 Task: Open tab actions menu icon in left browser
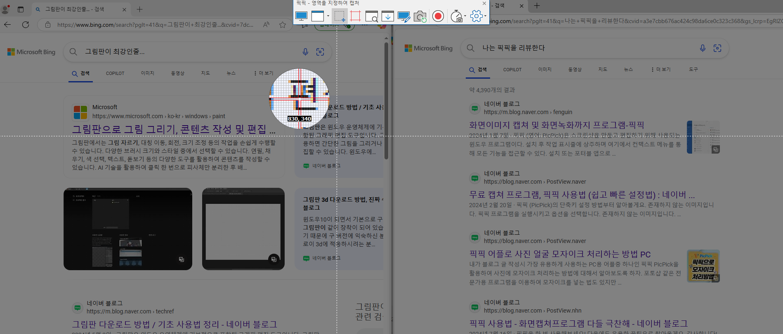click(21, 9)
